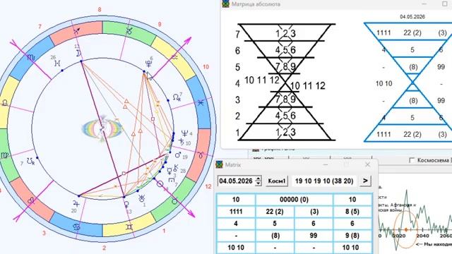
Task: Click the 2040 label on the graph axis
Action: click(422, 236)
